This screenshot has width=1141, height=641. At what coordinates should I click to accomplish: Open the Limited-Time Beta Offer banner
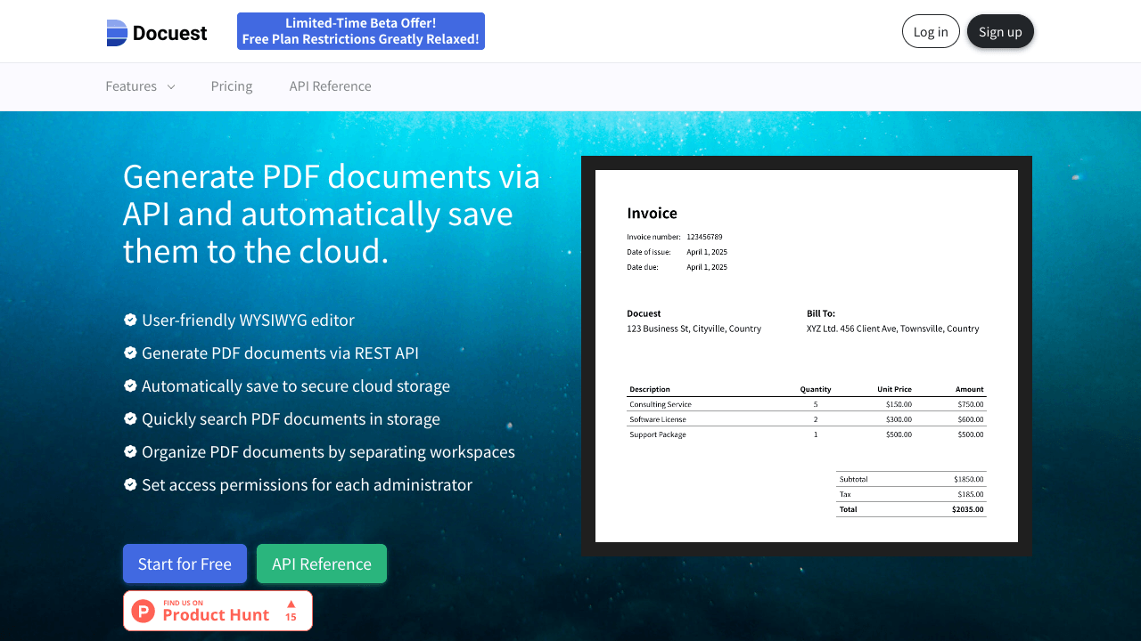(361, 31)
